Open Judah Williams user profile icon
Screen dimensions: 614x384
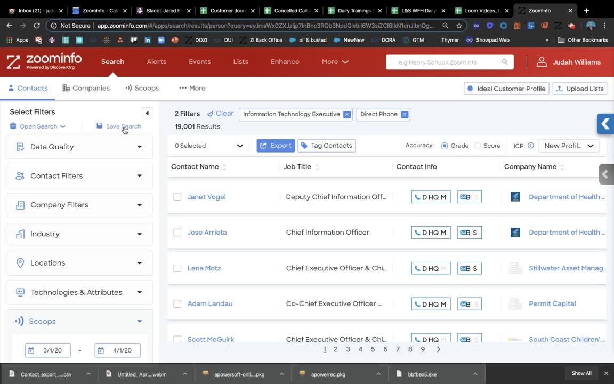pyautogui.click(x=542, y=62)
